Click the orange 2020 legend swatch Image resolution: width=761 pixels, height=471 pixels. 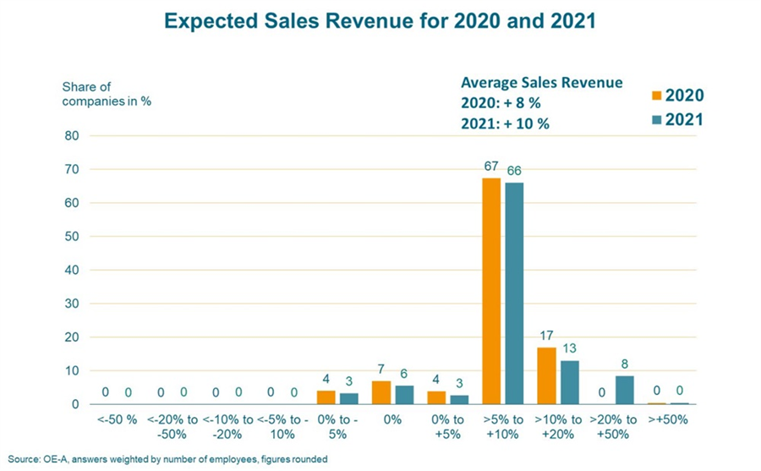[x=657, y=96]
